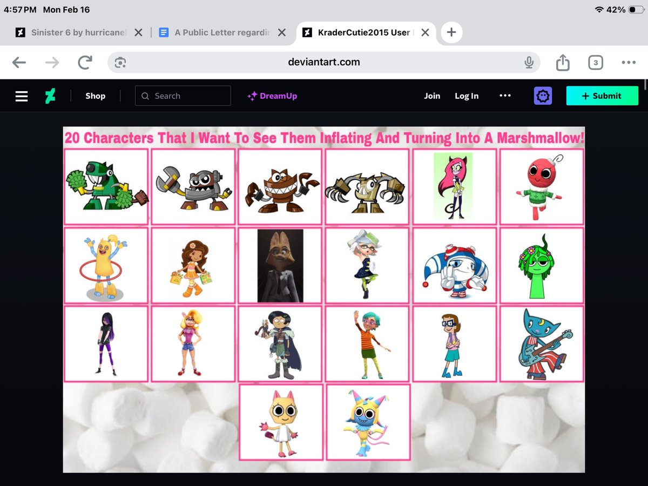Reload the page with the refresh icon
The height and width of the screenshot is (486, 648).
[x=85, y=63]
